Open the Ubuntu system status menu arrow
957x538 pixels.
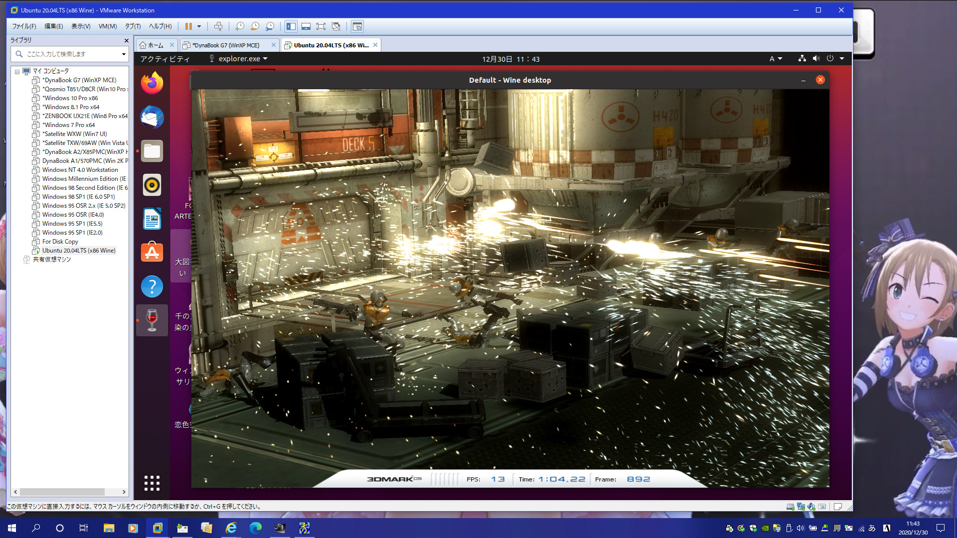[x=842, y=59]
